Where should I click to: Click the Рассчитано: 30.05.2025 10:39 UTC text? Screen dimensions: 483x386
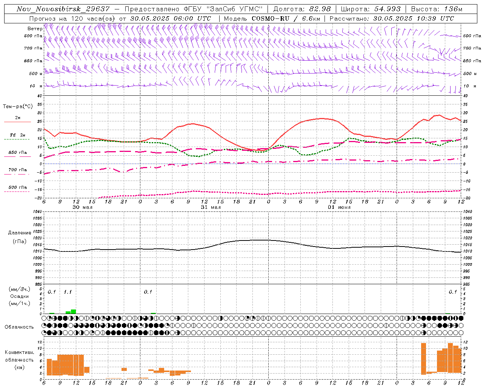(x=392, y=18)
